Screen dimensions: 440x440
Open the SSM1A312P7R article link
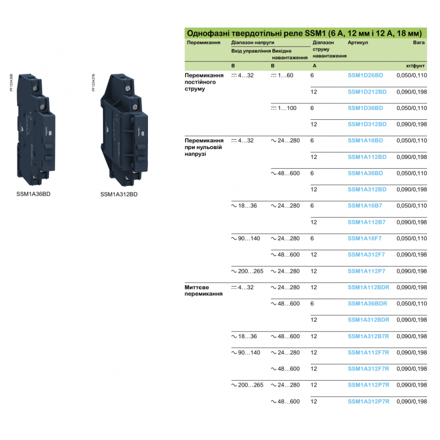click(x=368, y=400)
